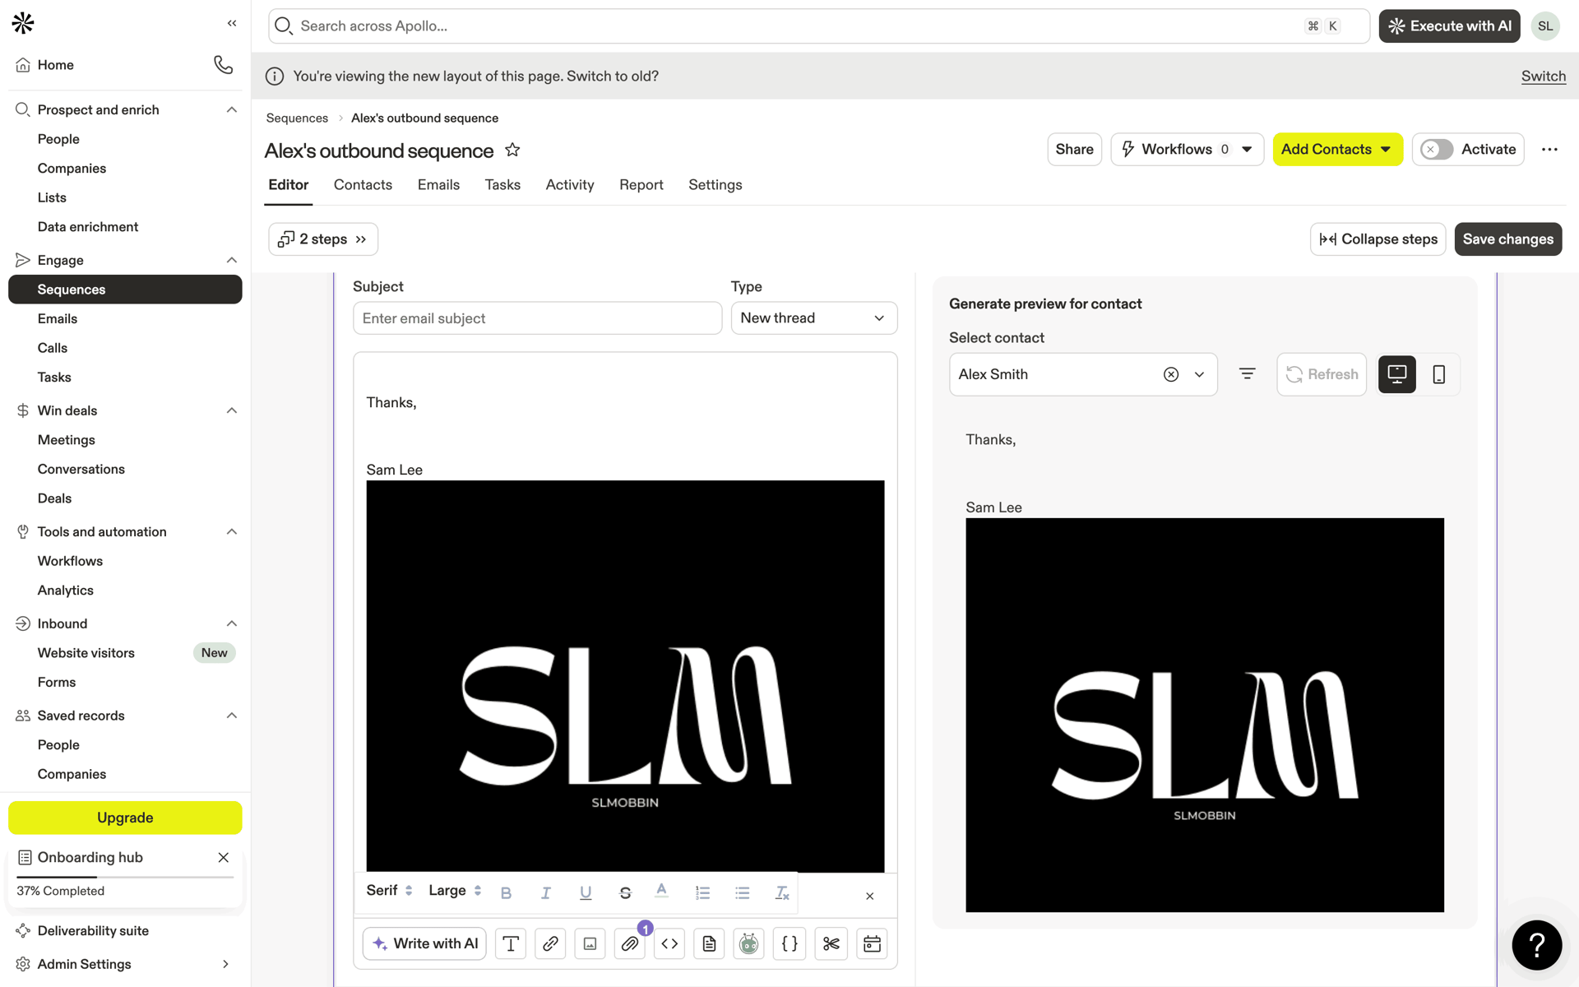Click Collapse steps button
This screenshot has width=1579, height=987.
pos(1378,239)
